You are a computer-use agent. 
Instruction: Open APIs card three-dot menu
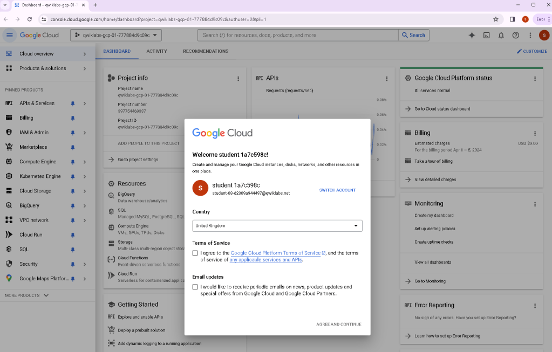point(386,79)
